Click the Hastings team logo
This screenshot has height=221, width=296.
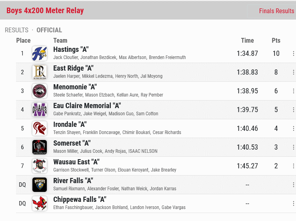pyautogui.click(x=40, y=53)
